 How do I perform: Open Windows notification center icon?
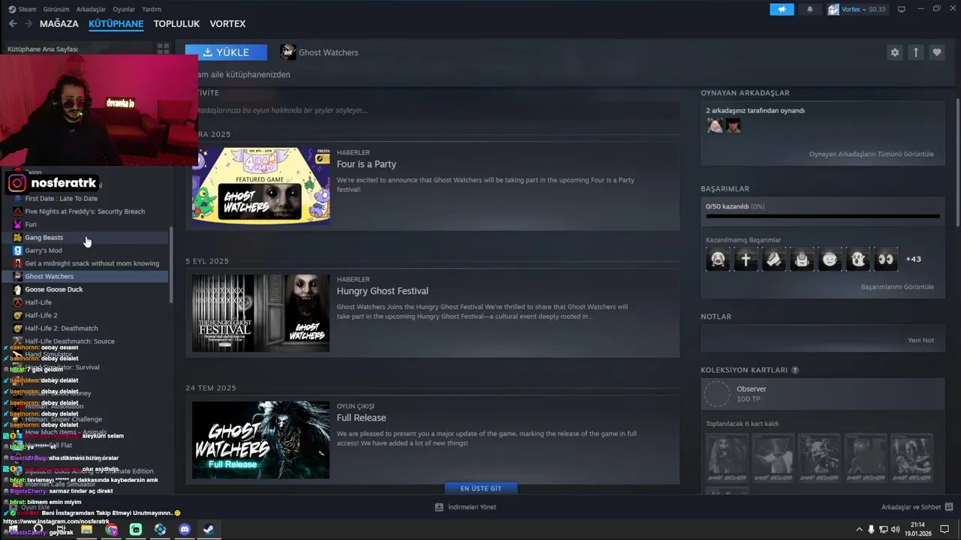click(944, 529)
